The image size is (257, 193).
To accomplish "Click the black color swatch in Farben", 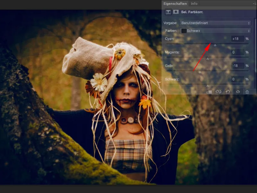I will (x=184, y=31).
